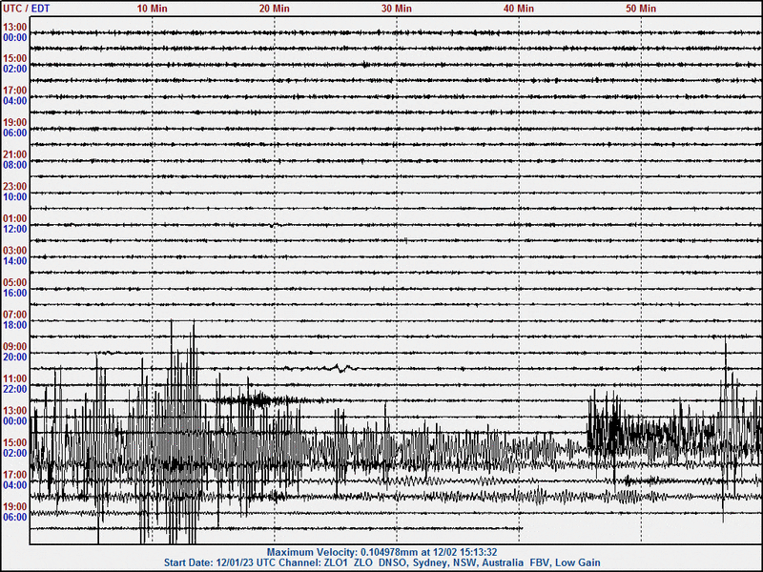Click the "40 Min" axis label

(518, 9)
